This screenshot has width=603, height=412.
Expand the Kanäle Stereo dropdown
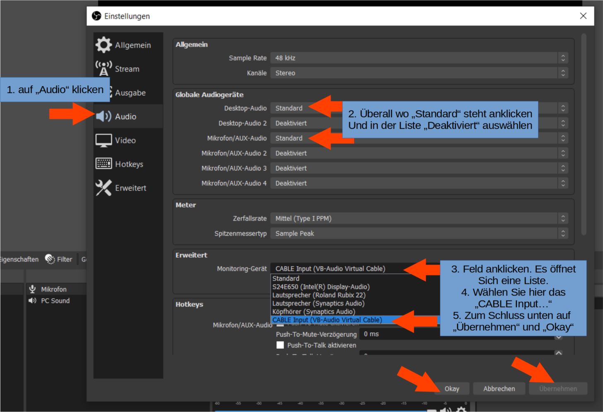click(419, 73)
